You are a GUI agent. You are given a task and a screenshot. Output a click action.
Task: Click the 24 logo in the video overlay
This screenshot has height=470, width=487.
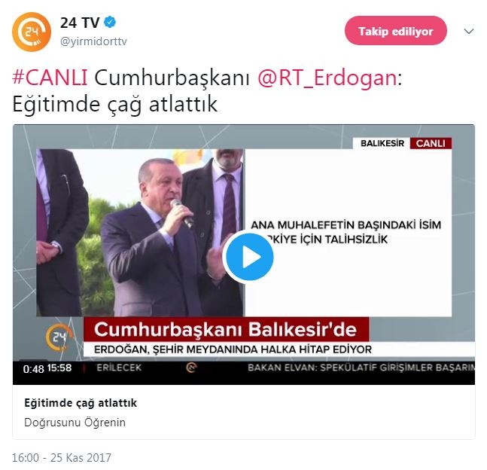coord(59,337)
